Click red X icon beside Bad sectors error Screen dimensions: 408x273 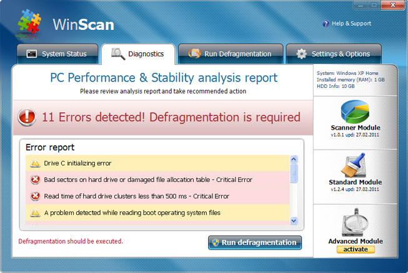tap(35, 180)
